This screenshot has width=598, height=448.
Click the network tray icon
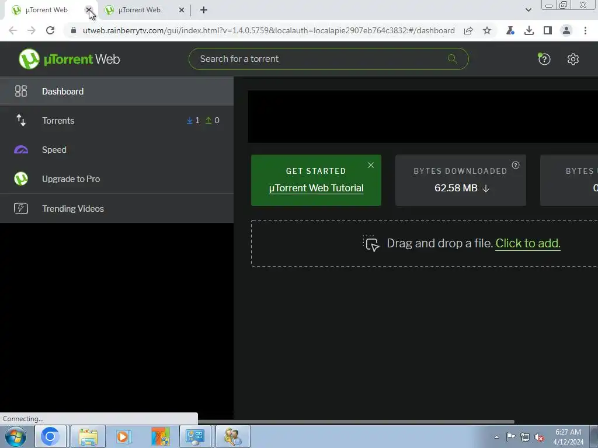(x=525, y=437)
